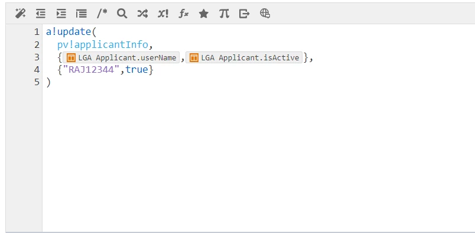Click line number 5 in the gutter
Image resolution: width=475 pixels, height=233 pixels.
coord(37,82)
